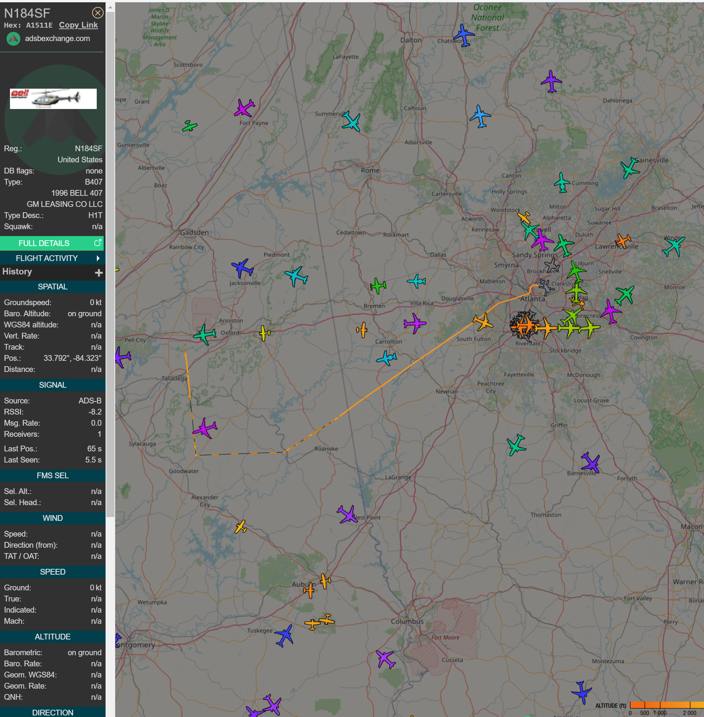Select blue airplane at bottom right
Viewport: 704px width, 717px height.
pyautogui.click(x=582, y=692)
